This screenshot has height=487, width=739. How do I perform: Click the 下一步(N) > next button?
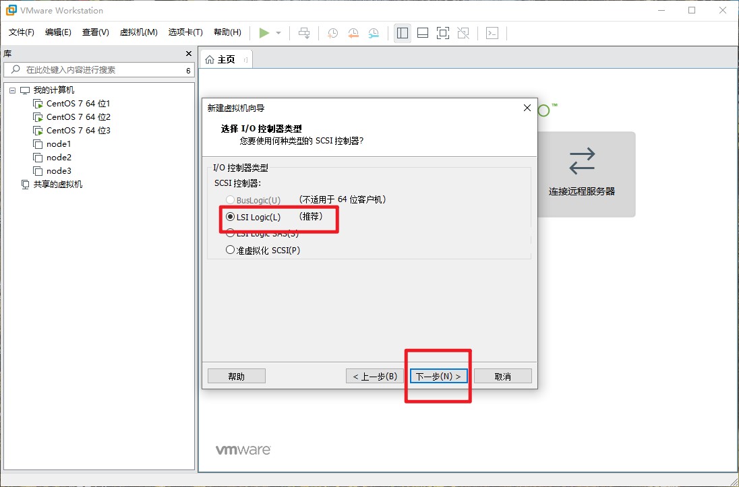pos(438,377)
